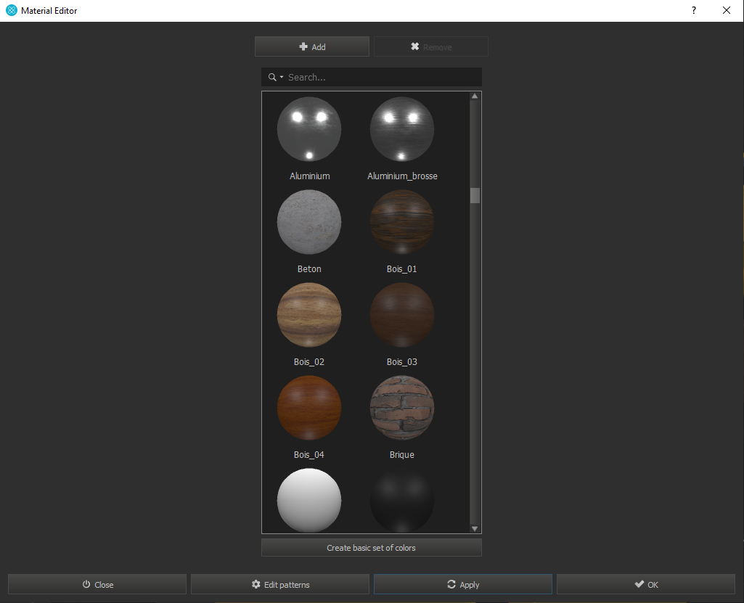The width and height of the screenshot is (744, 603).
Task: Click the Material Editor app logo icon
Action: [x=12, y=10]
